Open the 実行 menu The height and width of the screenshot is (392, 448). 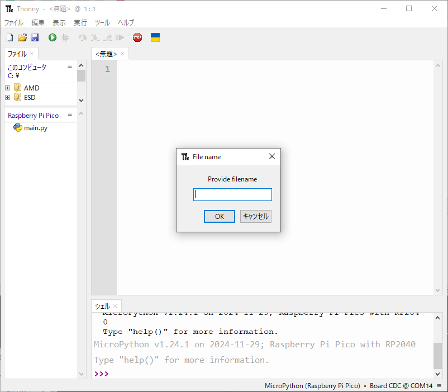(80, 22)
